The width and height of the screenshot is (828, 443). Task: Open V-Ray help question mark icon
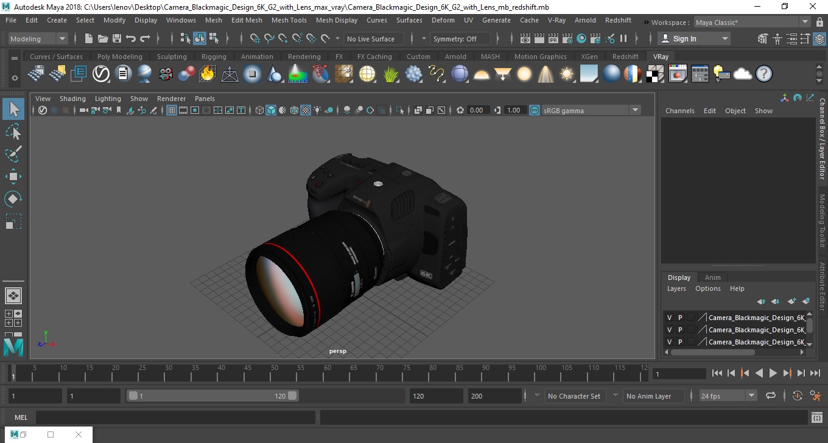tap(764, 74)
